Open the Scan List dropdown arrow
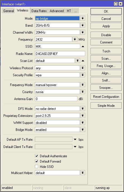Image resolution: width=124 pixels, height=192 pixels. [x=77, y=61]
